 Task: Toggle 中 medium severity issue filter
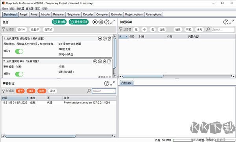point(144,29)
